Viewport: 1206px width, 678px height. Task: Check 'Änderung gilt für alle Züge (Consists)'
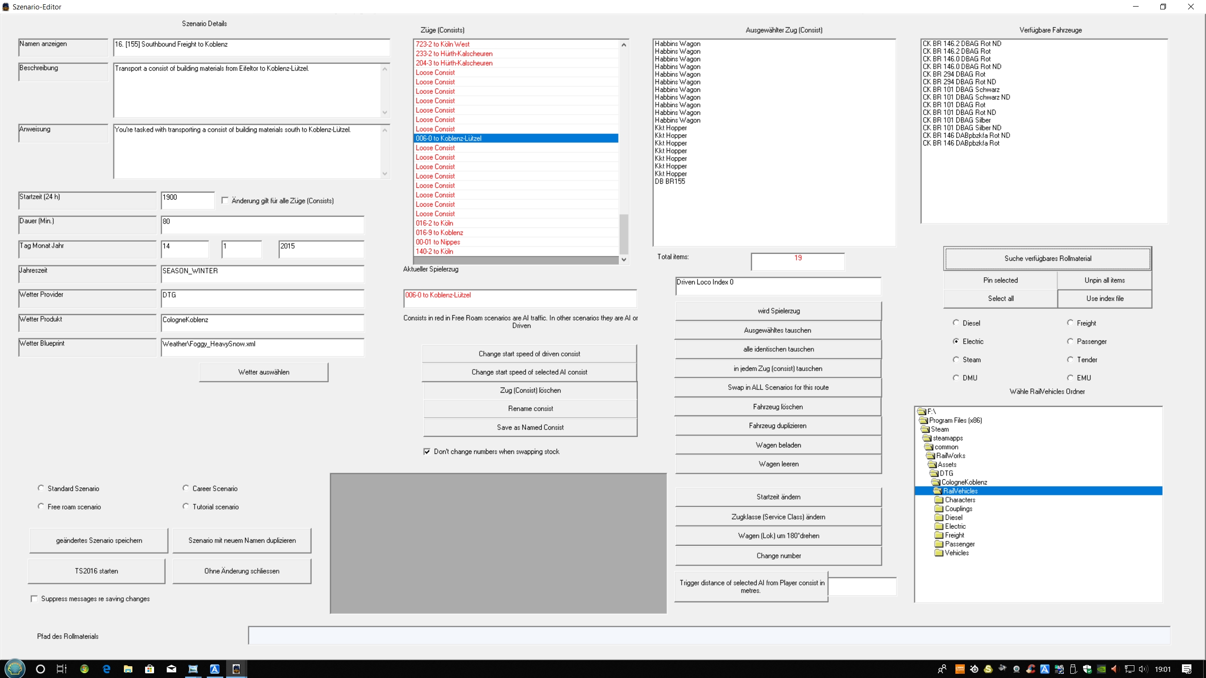coord(225,201)
